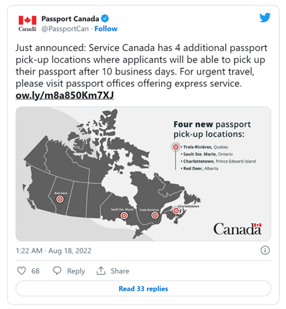Click the Charlottetown map marker
This screenshot has height=309, width=286.
(176, 211)
